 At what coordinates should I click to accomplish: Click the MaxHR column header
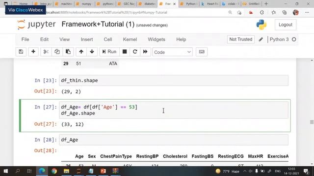pos(255,156)
